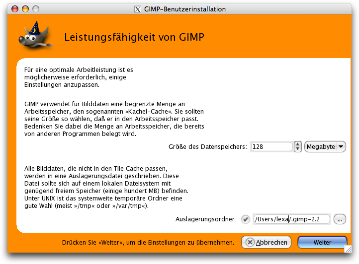Click the folder validity checkmark icon
Image resolution: width=359 pixels, height=264 pixels.
[x=246, y=219]
